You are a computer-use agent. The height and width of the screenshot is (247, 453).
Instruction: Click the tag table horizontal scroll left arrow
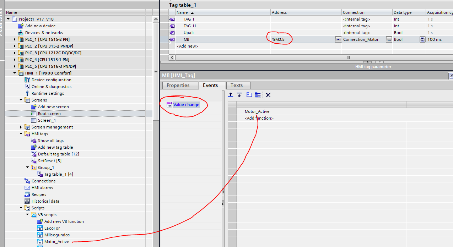tap(172, 57)
